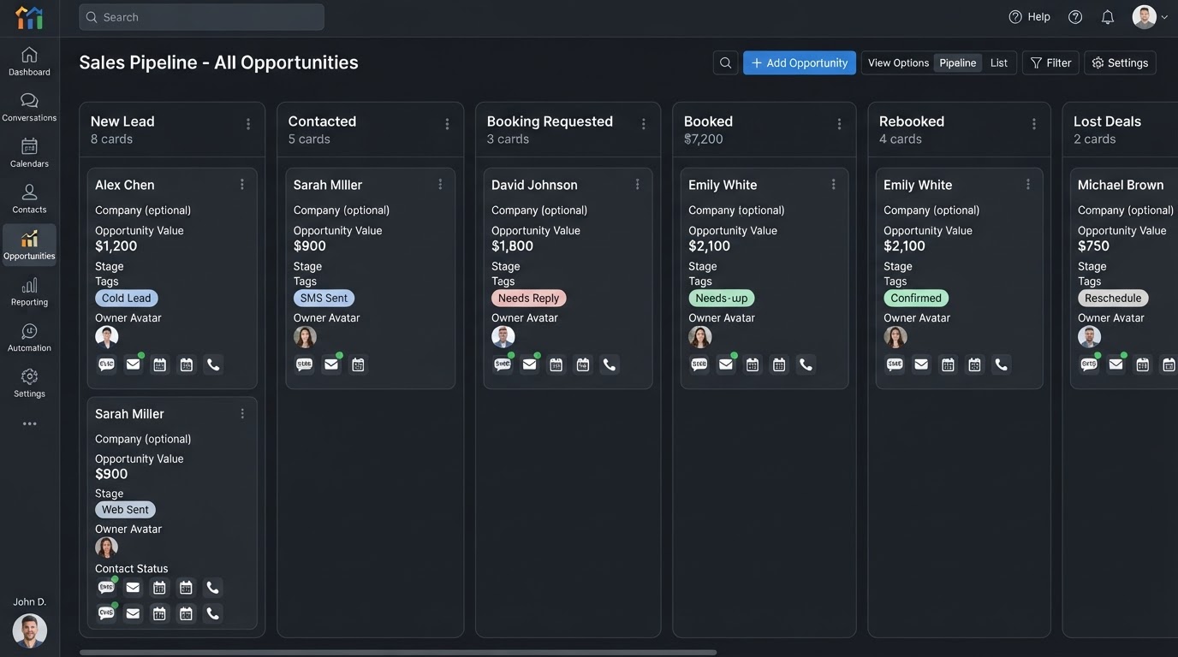The image size is (1178, 657).
Task: Open the Filter button
Action: [1050, 62]
